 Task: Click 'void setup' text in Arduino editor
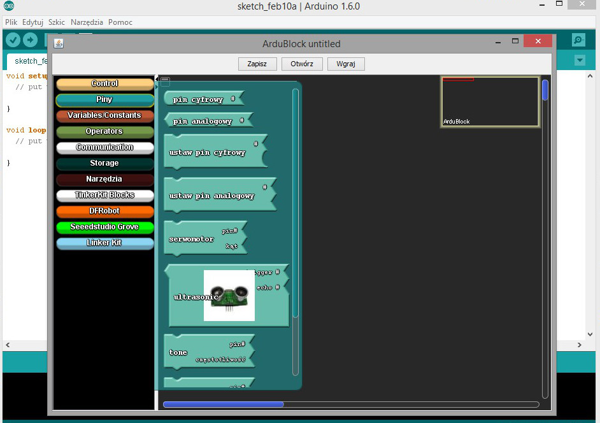pyautogui.click(x=27, y=76)
